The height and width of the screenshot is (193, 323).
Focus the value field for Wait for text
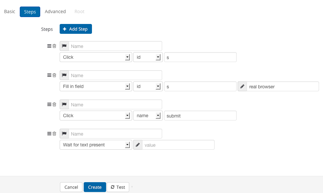pyautogui.click(x=178, y=145)
